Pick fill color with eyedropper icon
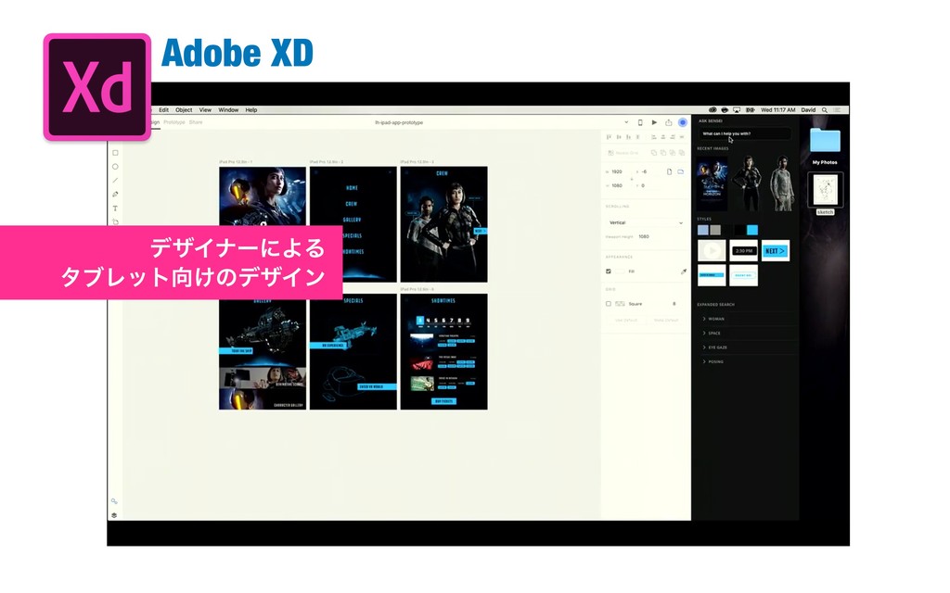The width and height of the screenshot is (950, 593). click(684, 271)
